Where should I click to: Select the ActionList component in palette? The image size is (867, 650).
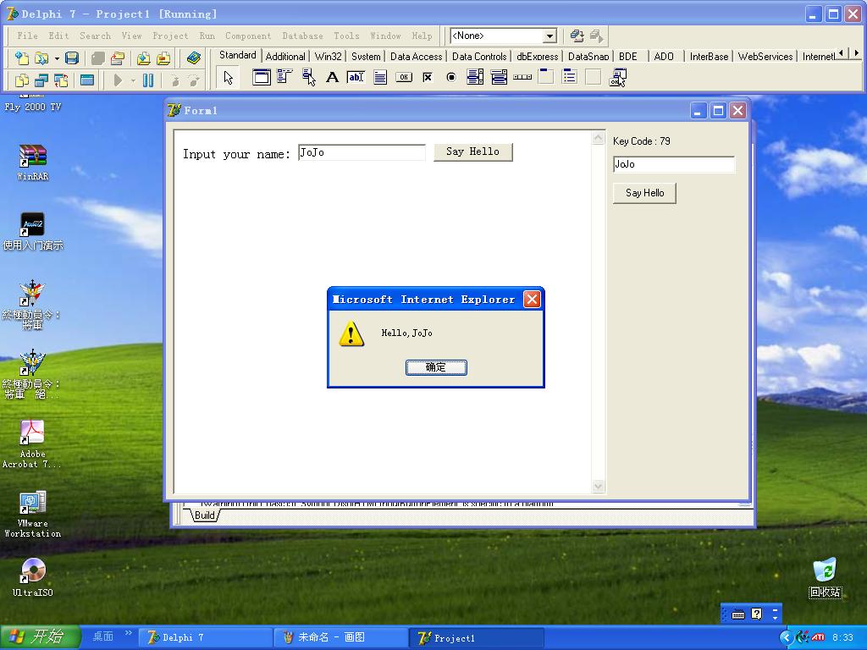[x=617, y=77]
